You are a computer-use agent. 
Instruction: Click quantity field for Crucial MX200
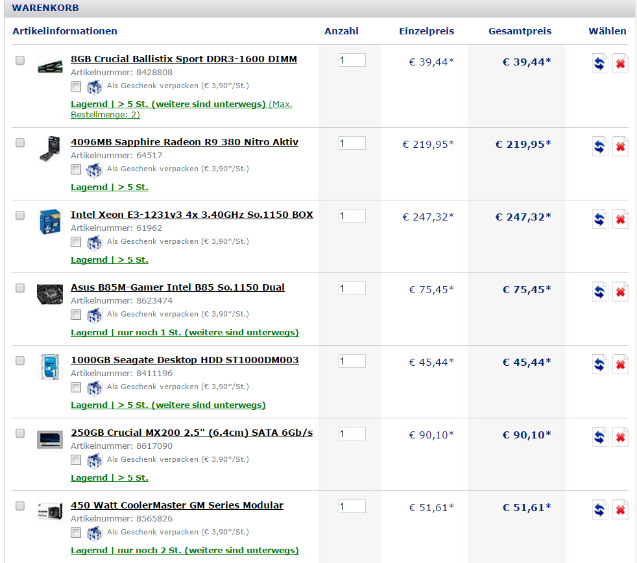pyautogui.click(x=352, y=434)
